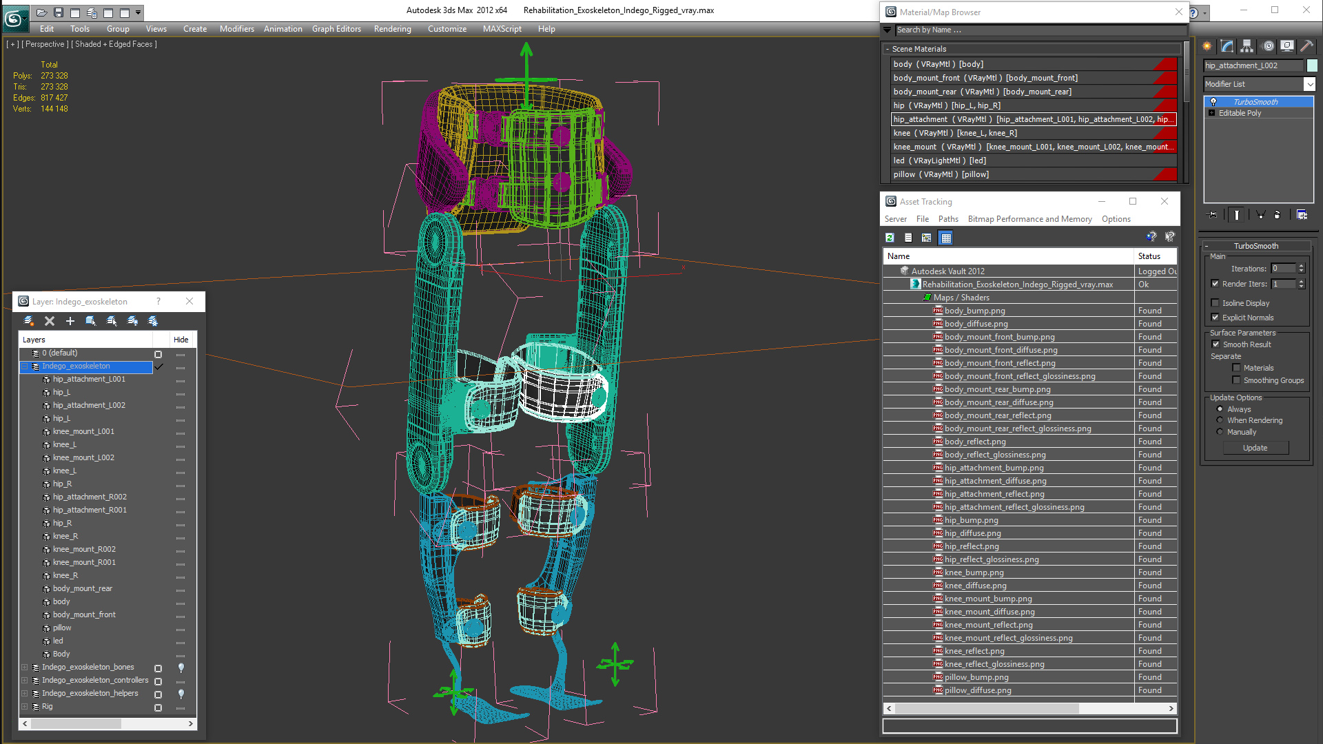This screenshot has height=744, width=1323.
Task: Select the When Rendering update option
Action: [1220, 420]
